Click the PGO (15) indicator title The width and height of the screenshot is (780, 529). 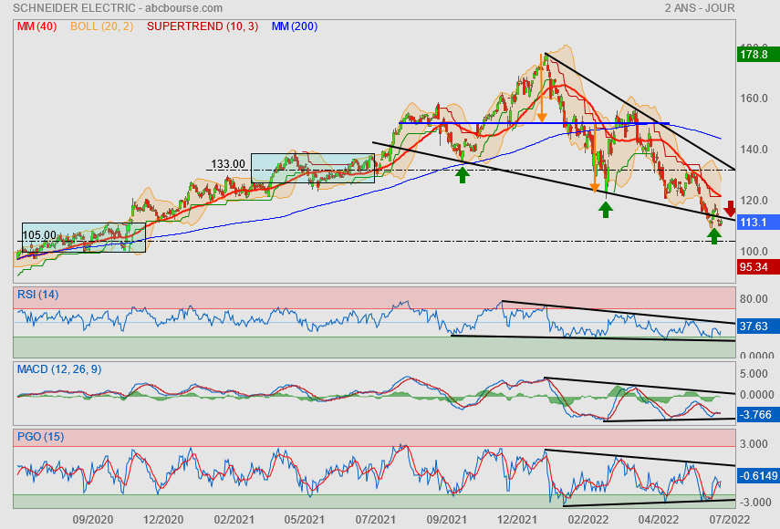click(41, 437)
